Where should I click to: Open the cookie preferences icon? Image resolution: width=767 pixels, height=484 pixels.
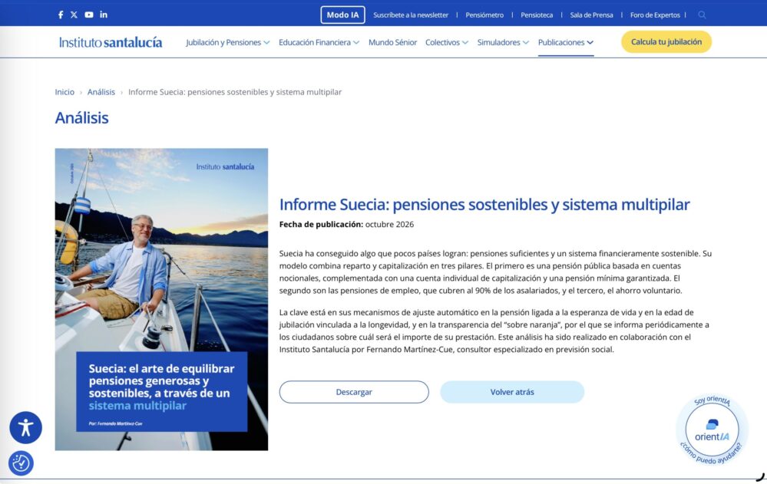21,463
